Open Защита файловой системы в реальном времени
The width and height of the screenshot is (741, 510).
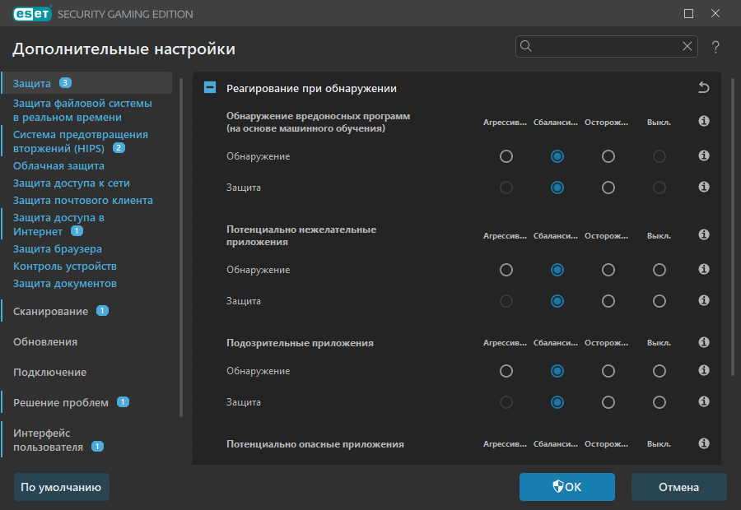(x=82, y=110)
